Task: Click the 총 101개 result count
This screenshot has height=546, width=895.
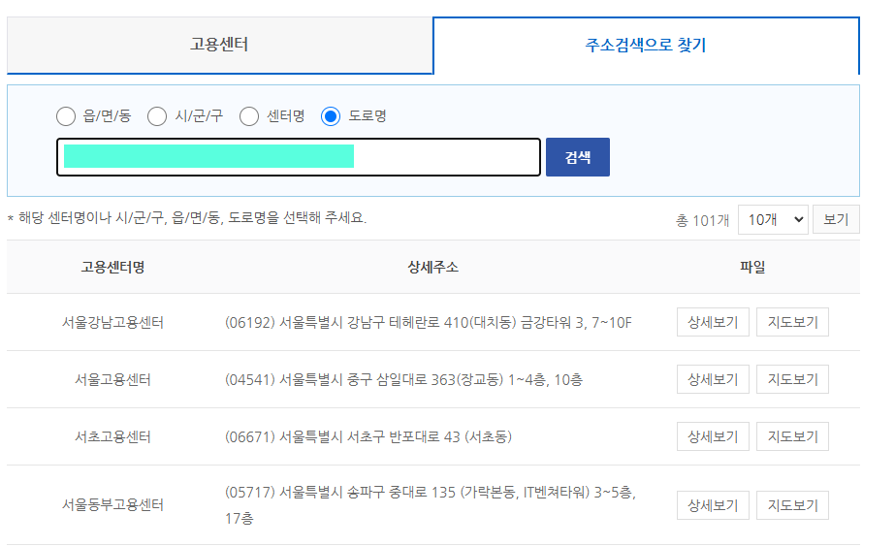Action: click(x=703, y=220)
